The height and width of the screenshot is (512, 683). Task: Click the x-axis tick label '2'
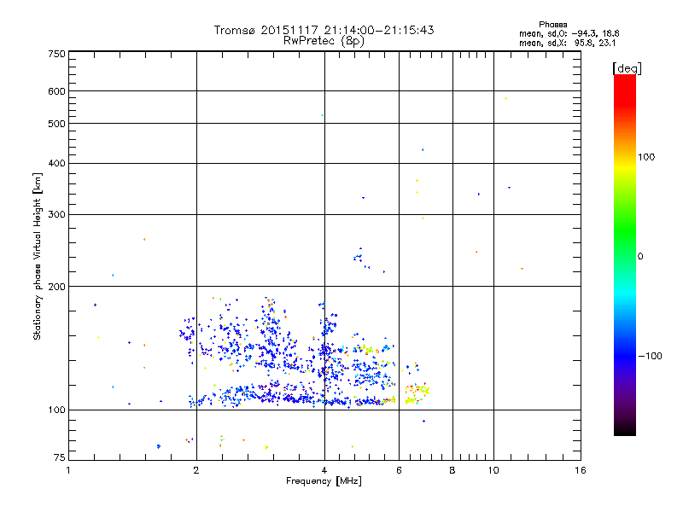click(196, 470)
